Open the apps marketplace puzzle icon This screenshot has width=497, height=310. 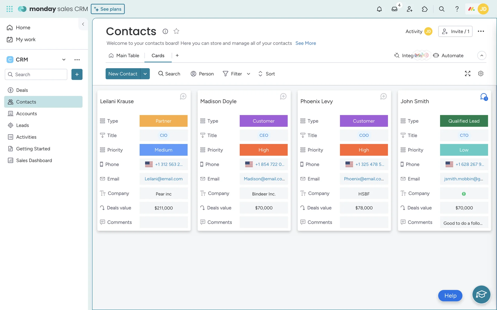[x=425, y=9]
